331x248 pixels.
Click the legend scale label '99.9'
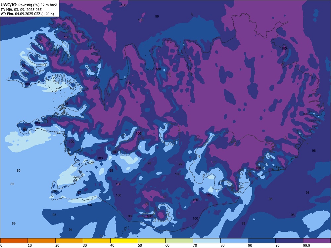click(x=307, y=245)
